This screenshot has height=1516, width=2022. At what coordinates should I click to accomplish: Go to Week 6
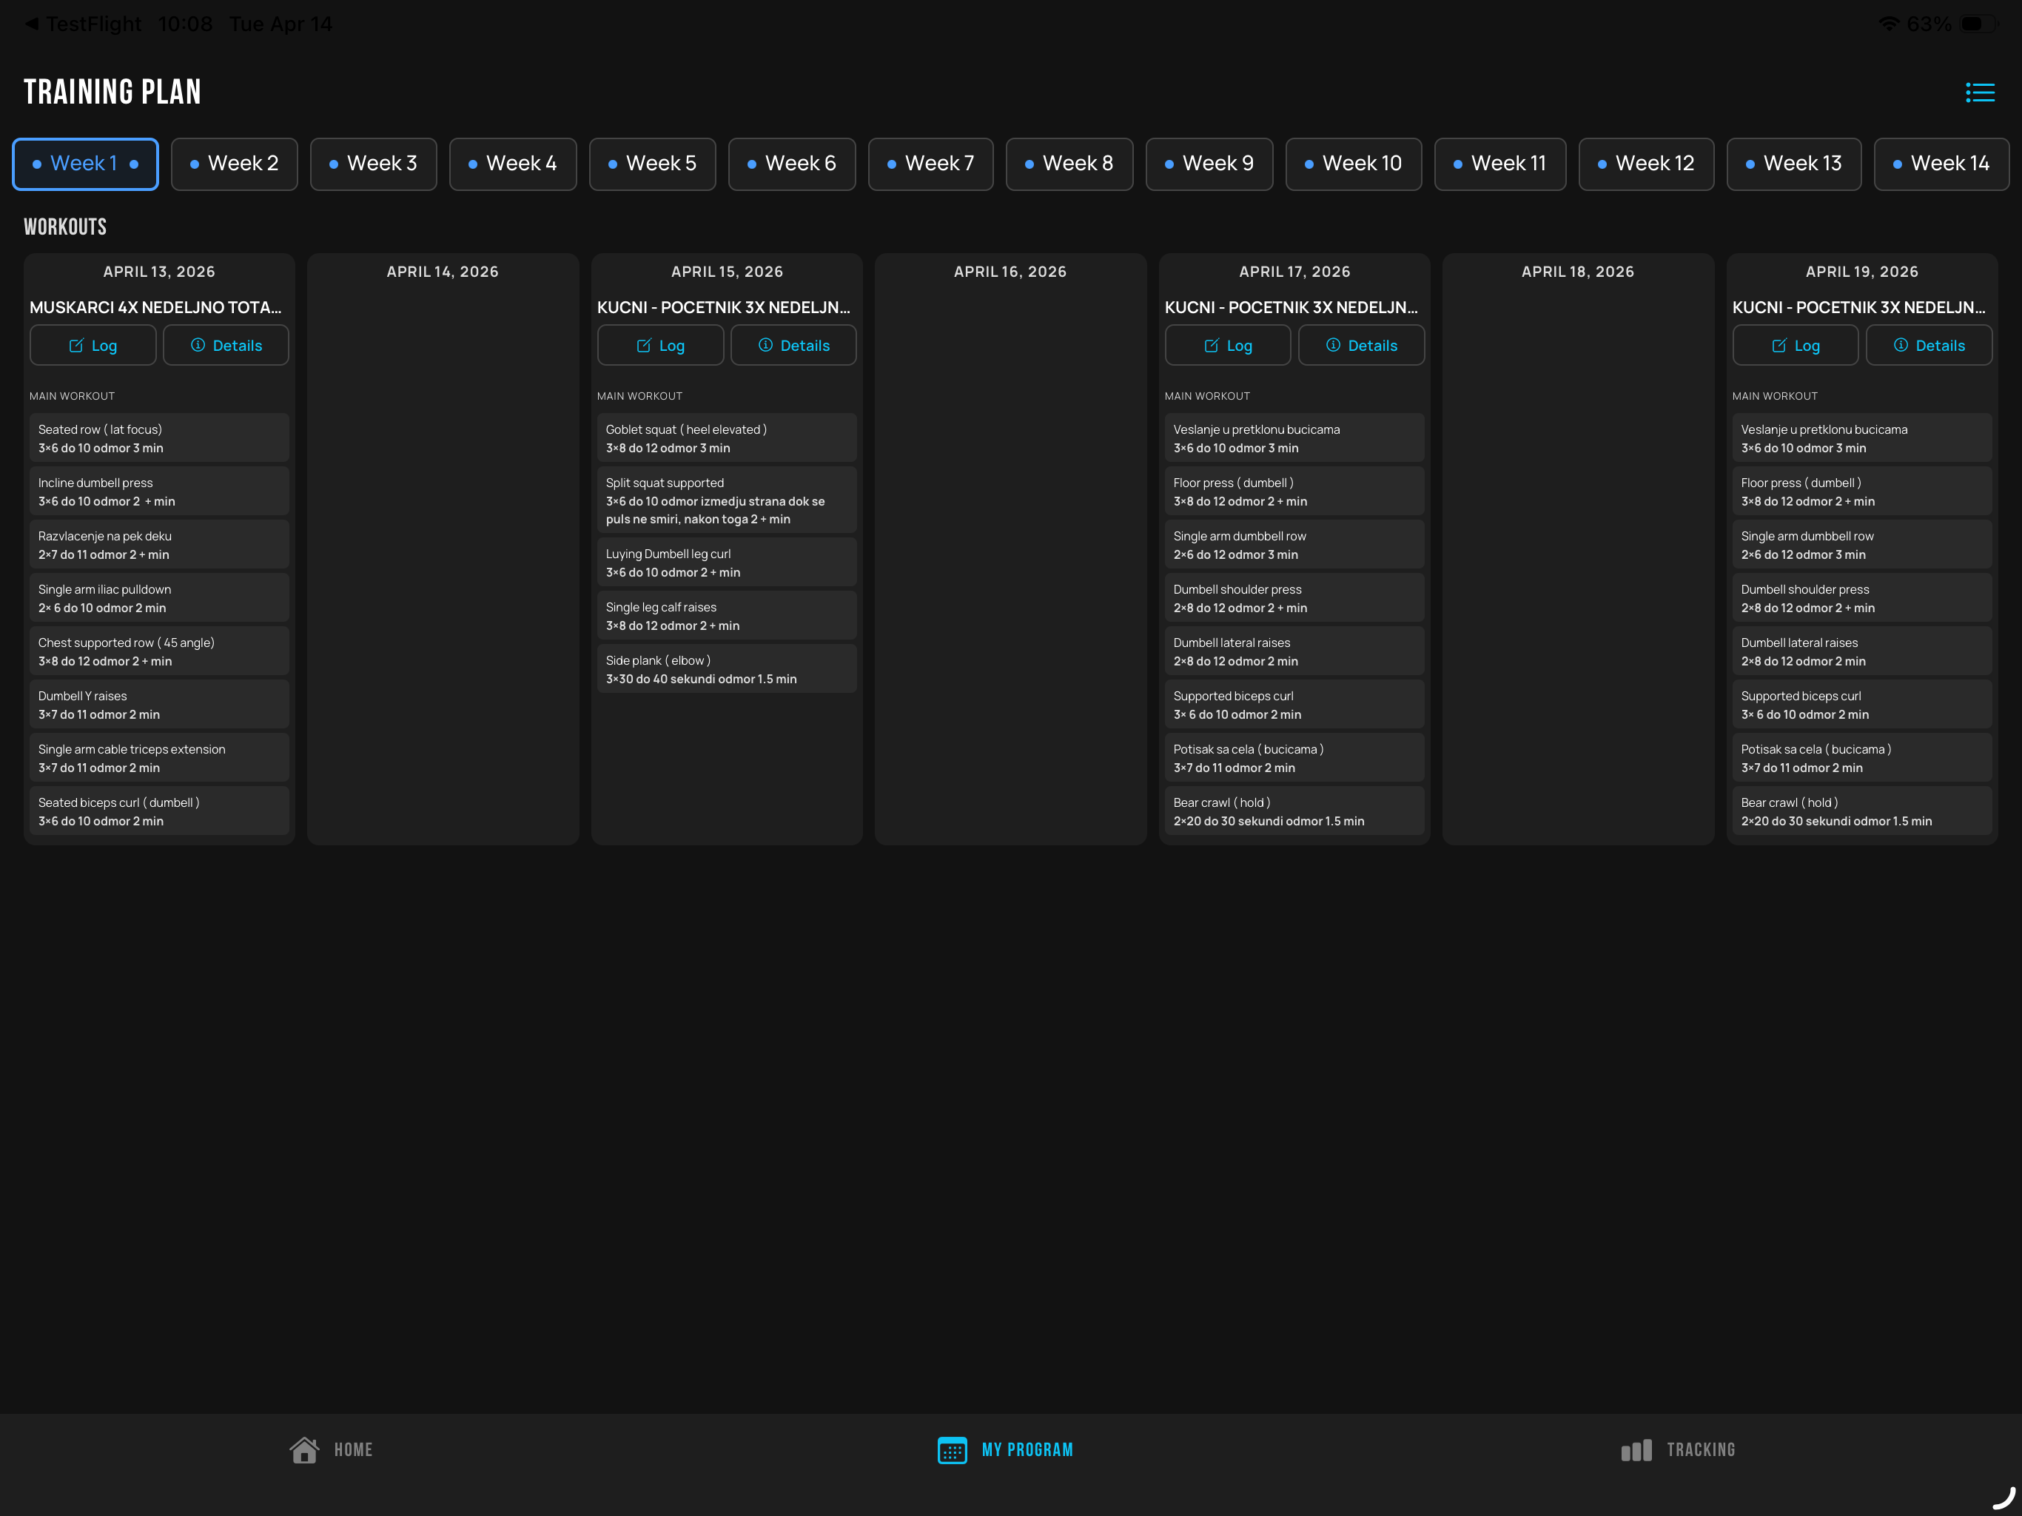792,164
